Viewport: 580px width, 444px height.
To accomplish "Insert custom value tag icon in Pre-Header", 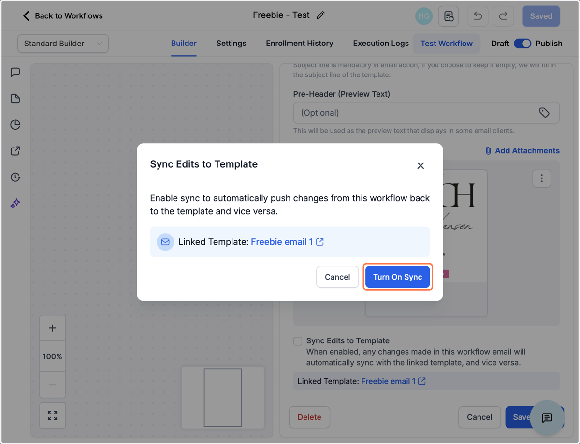I will [x=544, y=113].
